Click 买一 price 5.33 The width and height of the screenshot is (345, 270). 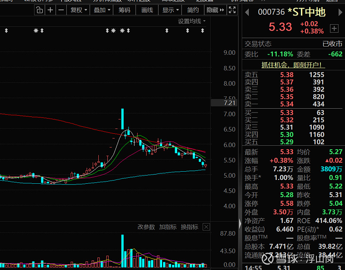click(287, 113)
